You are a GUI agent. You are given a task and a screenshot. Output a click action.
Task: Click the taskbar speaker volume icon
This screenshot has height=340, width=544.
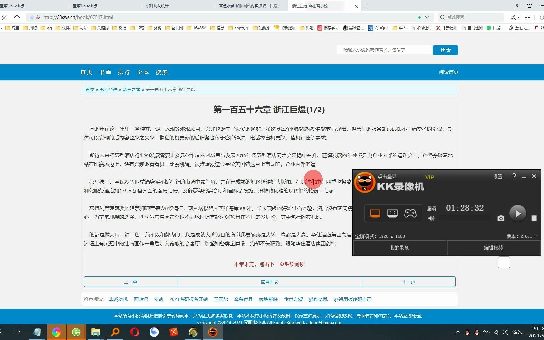[505, 332]
